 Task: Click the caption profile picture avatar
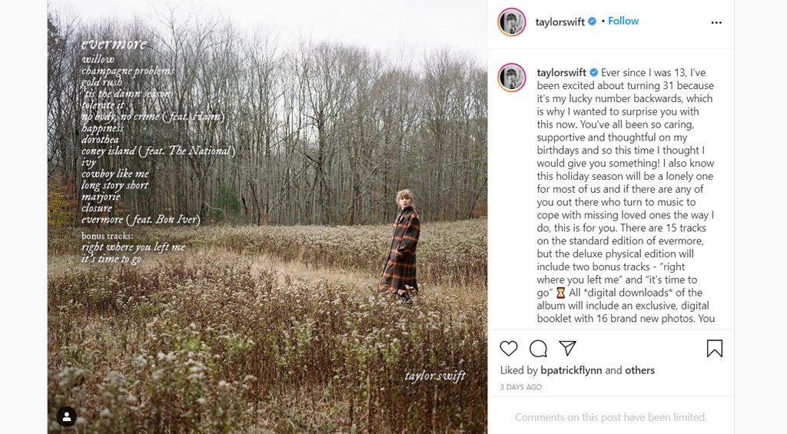511,78
